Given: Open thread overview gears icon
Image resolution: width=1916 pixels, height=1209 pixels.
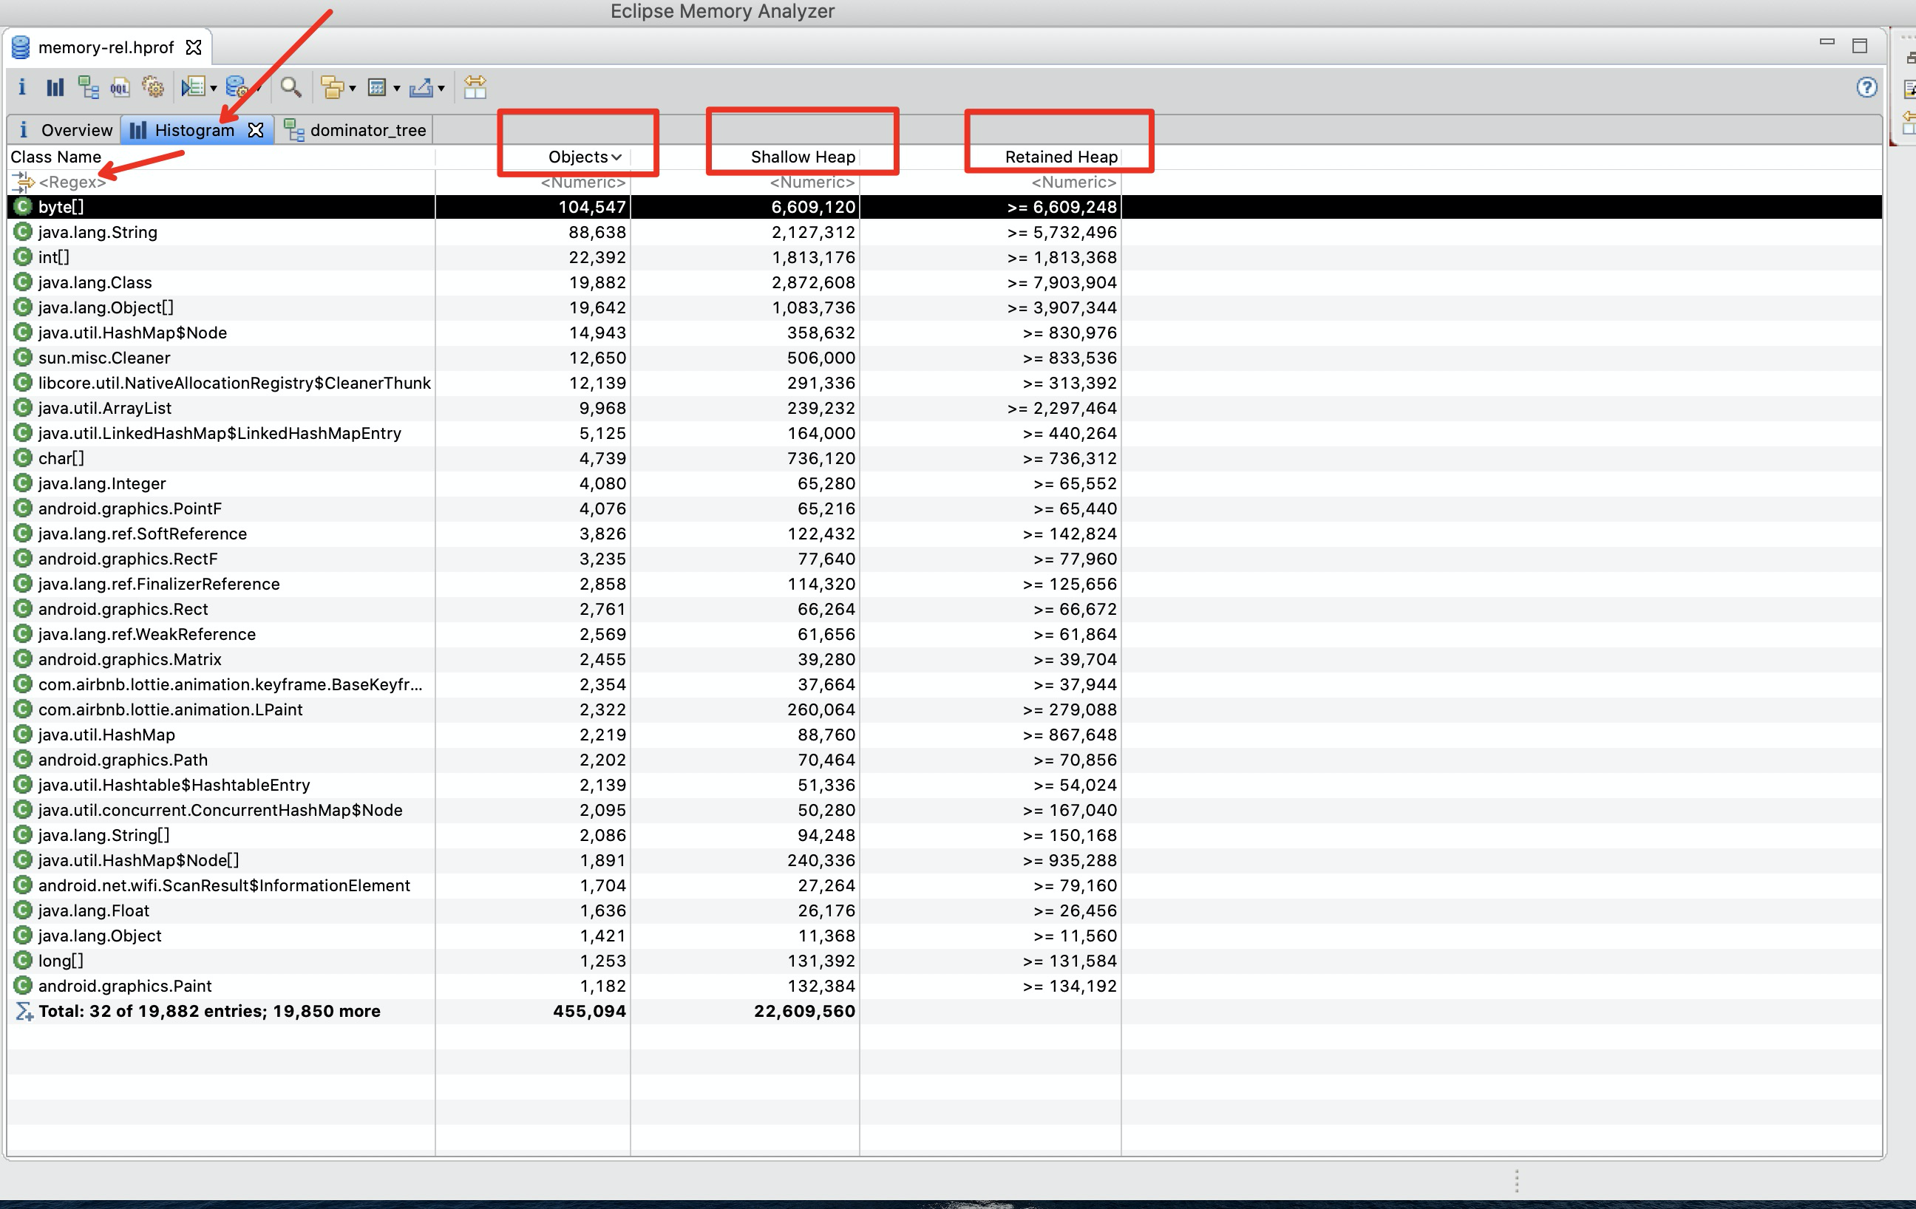Looking at the screenshot, I should (x=153, y=86).
